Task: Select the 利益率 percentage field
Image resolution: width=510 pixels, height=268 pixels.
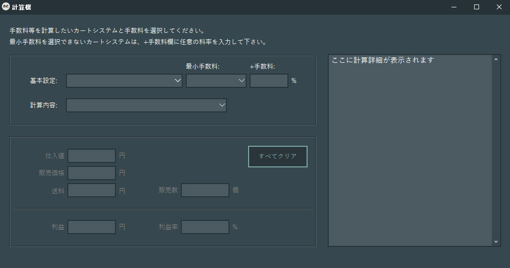Action: coord(205,227)
